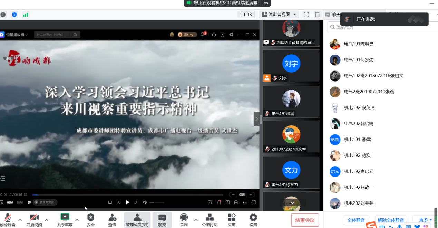Enter full screen via top toolbar icon

306,15
